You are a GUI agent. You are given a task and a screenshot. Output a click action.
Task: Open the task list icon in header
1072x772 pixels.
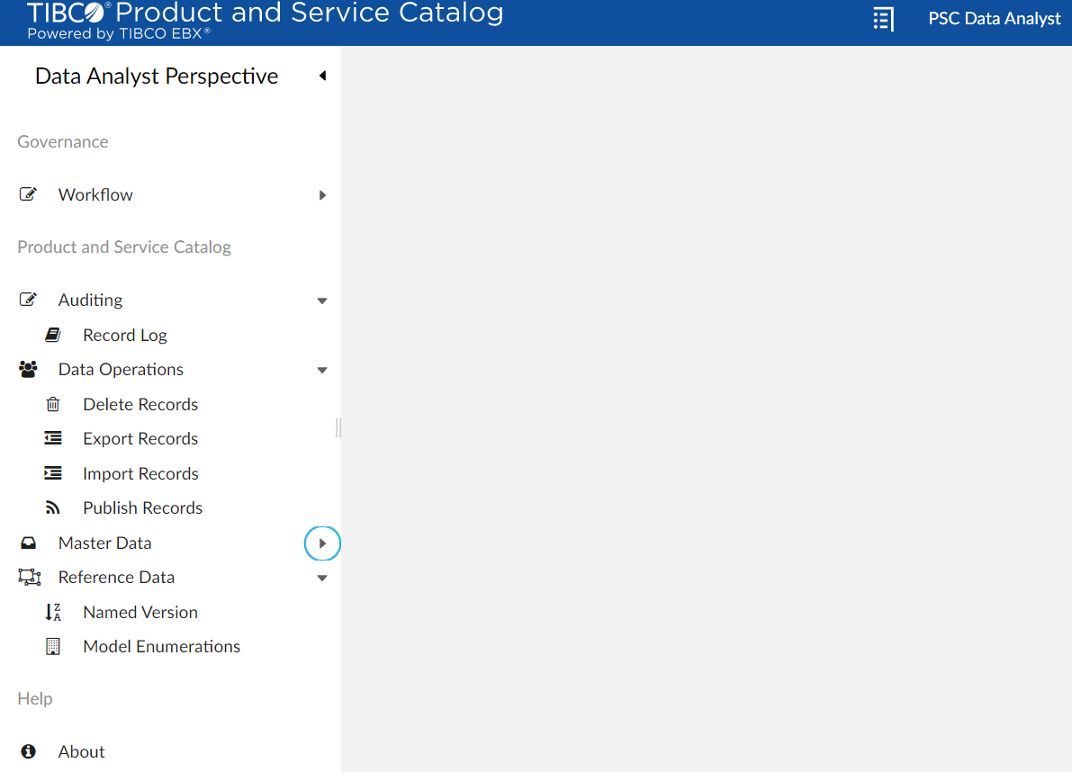(x=883, y=19)
